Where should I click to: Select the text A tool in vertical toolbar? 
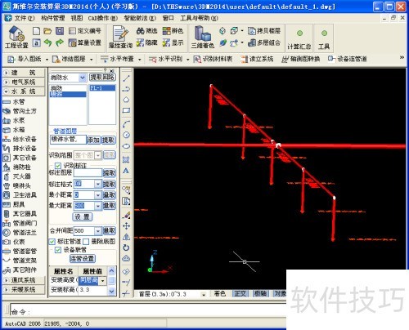[x=126, y=171]
